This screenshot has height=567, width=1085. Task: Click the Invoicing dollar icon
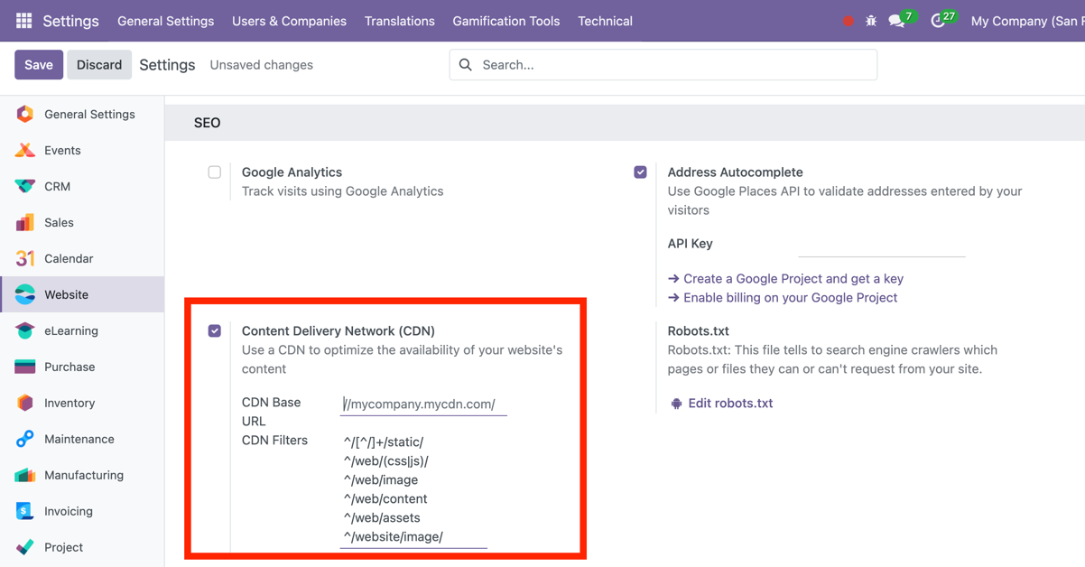[x=25, y=511]
